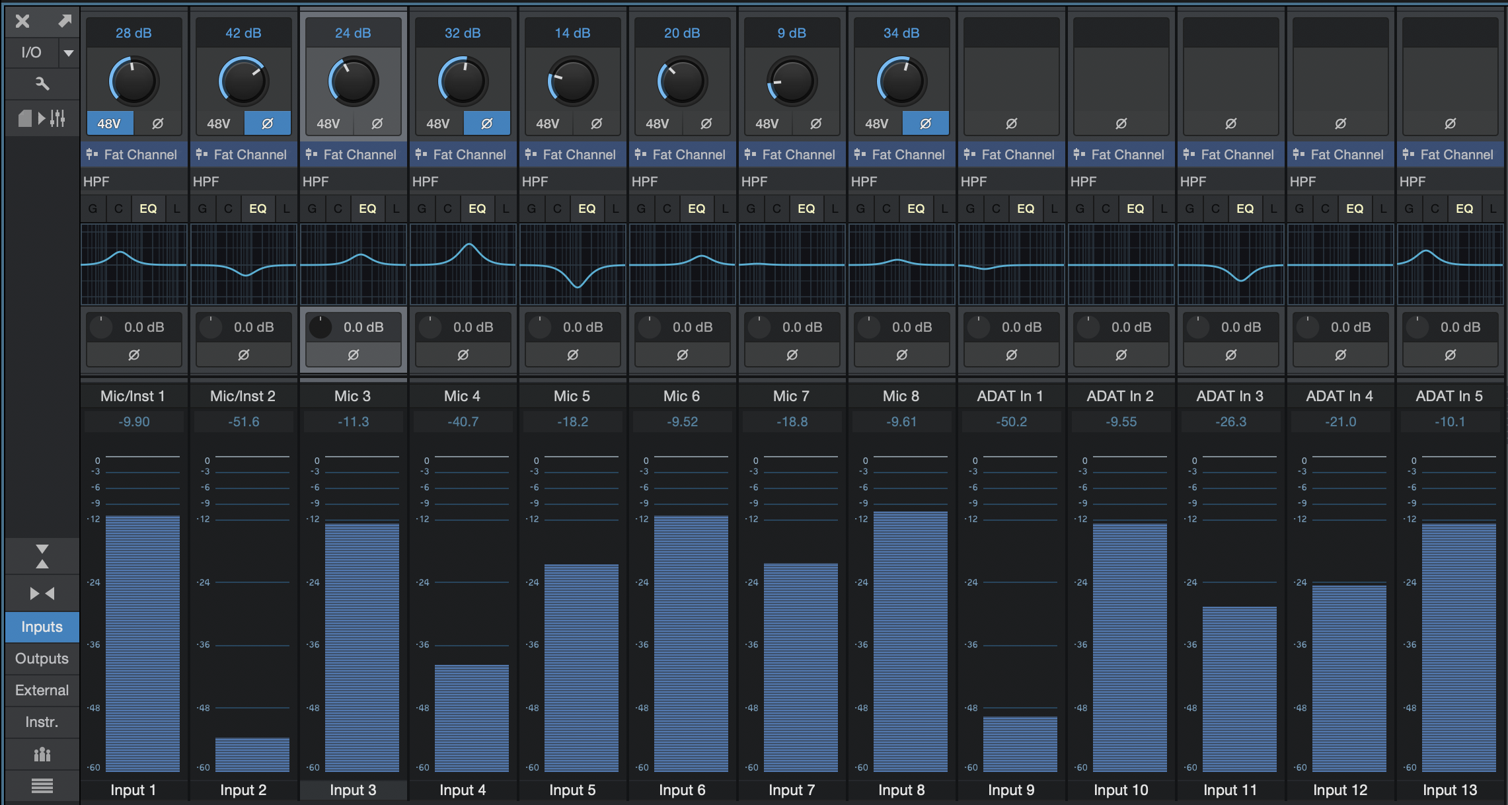Viewport: 1508px width, 805px height.
Task: Open the I/O dropdown menu
Action: 69,52
